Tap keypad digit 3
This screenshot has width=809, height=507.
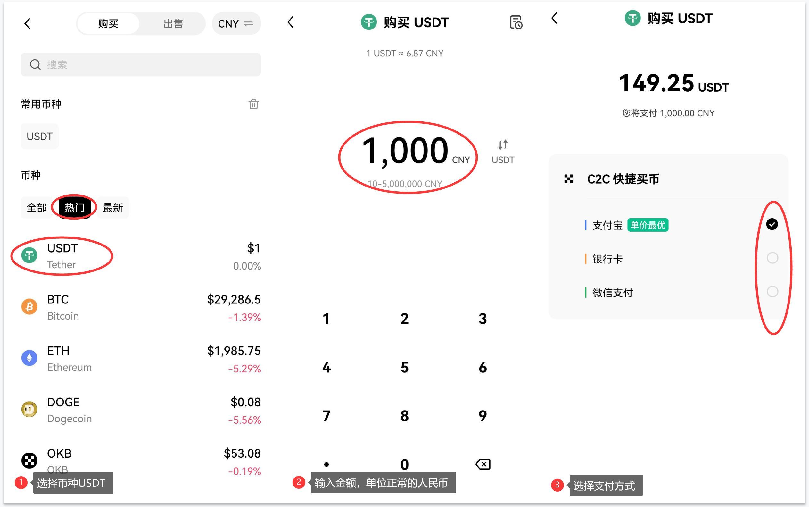[483, 319]
